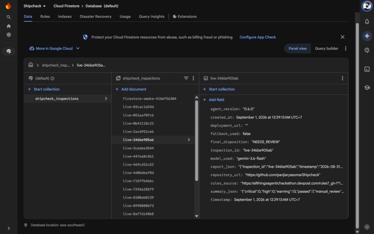Click the Firebase flame logo

click(x=8, y=6)
